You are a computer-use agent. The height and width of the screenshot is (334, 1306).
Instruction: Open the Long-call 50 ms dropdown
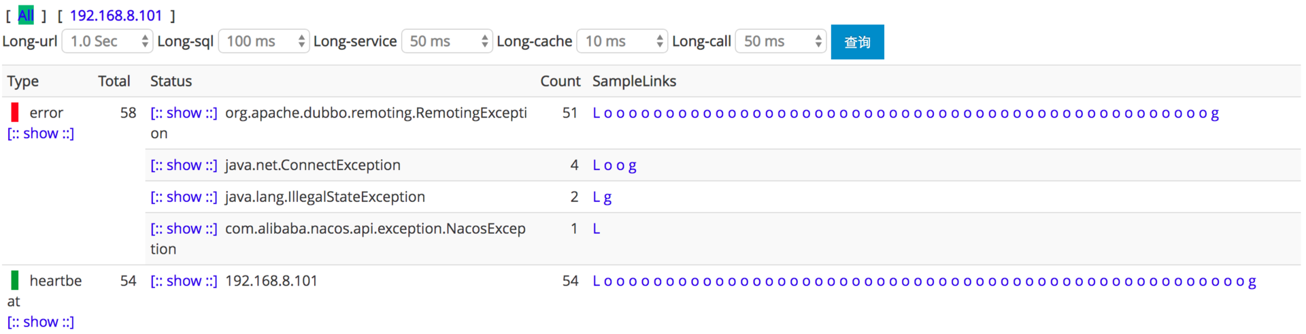click(780, 41)
